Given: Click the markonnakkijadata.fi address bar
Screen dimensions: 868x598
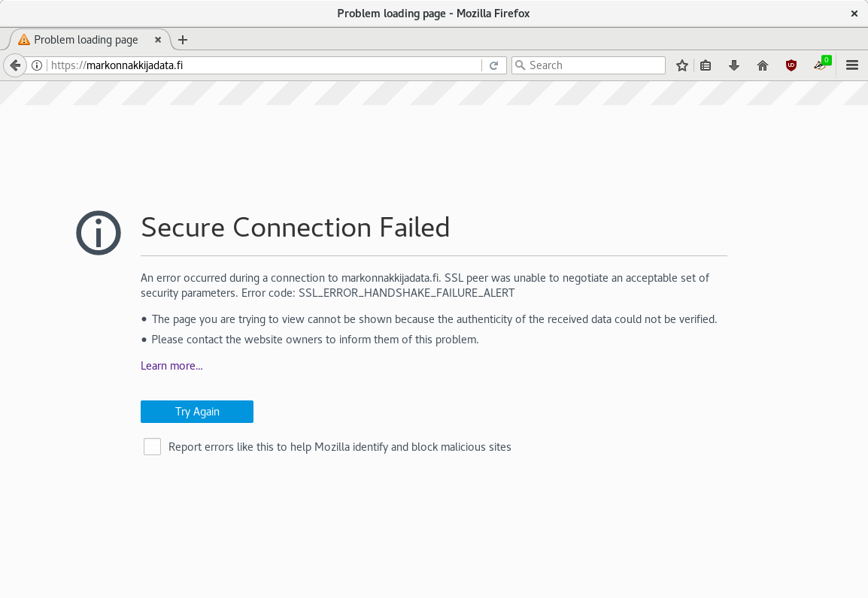Looking at the screenshot, I should (263, 65).
